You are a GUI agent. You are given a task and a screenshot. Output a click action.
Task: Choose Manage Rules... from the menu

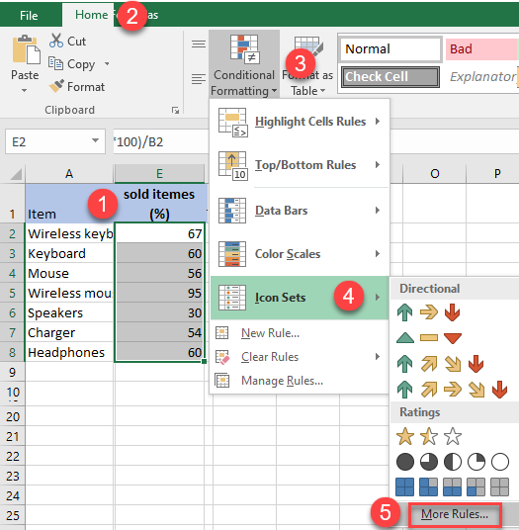tap(300, 381)
